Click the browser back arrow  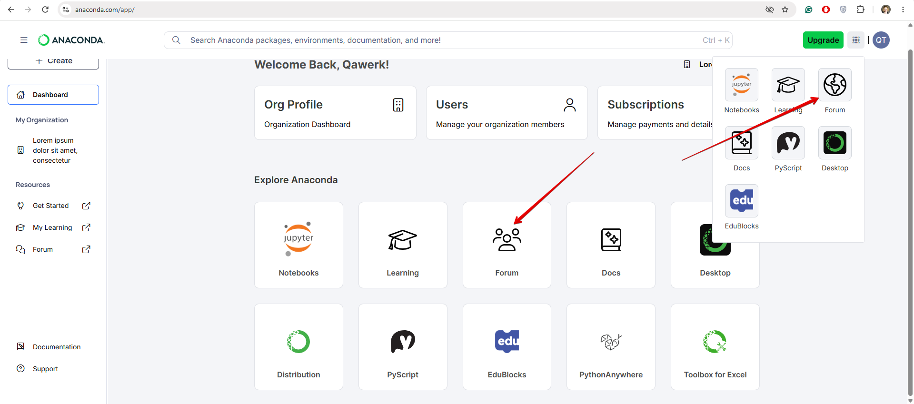11,10
